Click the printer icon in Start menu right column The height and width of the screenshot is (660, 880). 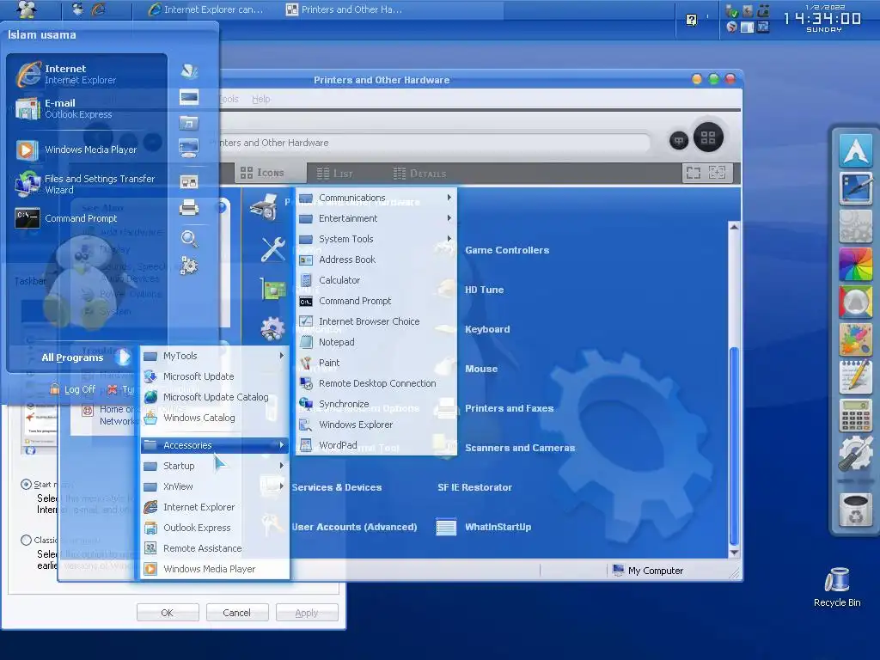point(188,208)
